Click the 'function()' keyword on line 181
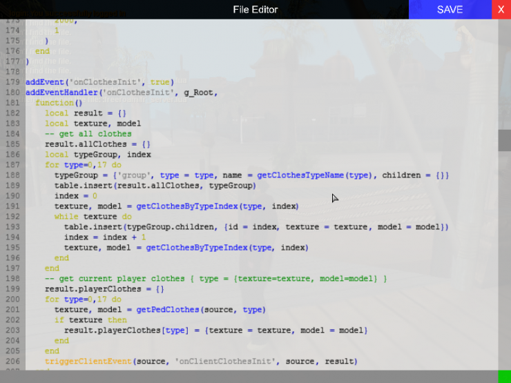511x383 pixels. (59, 103)
